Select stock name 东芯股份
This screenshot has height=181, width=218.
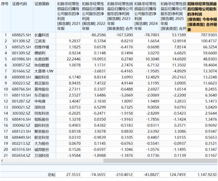point(42,96)
